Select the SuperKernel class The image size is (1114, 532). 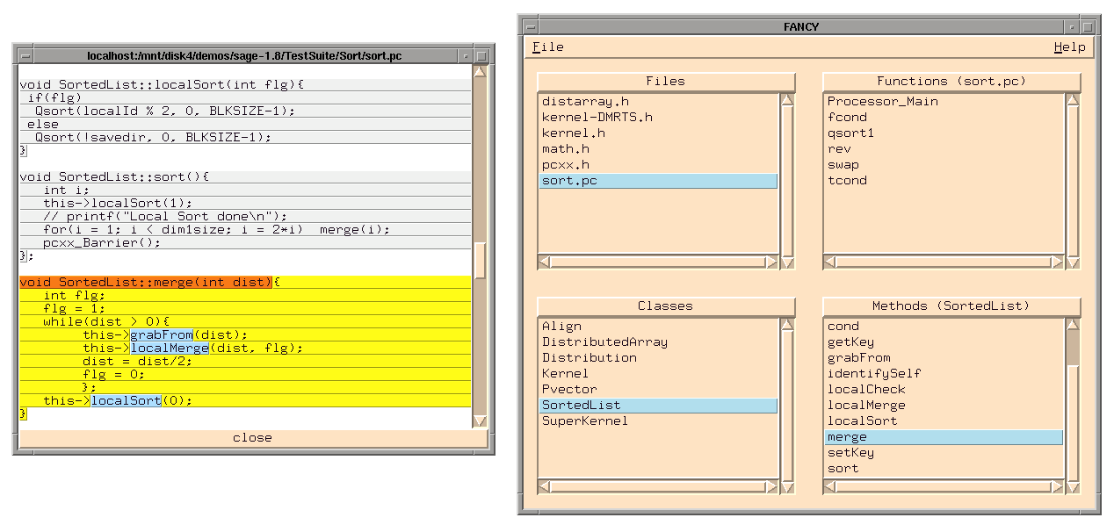click(x=658, y=421)
